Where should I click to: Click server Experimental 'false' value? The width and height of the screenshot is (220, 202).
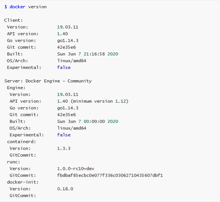pos(64,135)
